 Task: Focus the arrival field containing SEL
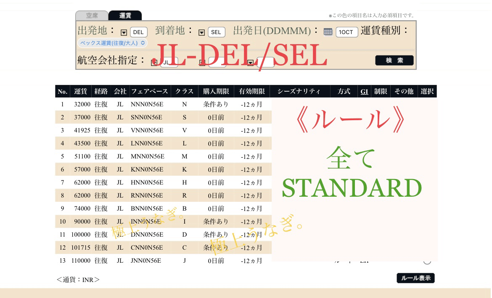pos(217,32)
